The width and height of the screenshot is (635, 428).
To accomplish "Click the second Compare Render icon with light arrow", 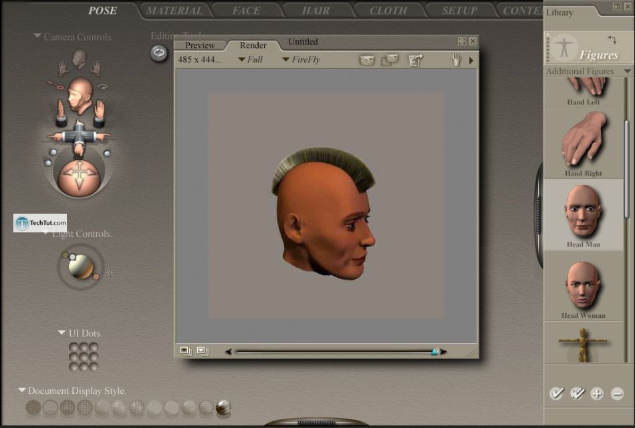I will 203,351.
